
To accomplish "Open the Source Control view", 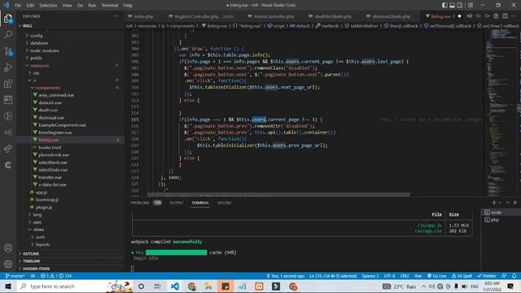I will point(8,51).
